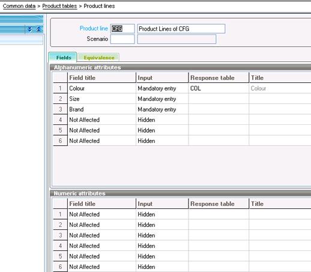This screenshot has height=272, width=311.
Task: Click the Product line label link
Action: 94,28
